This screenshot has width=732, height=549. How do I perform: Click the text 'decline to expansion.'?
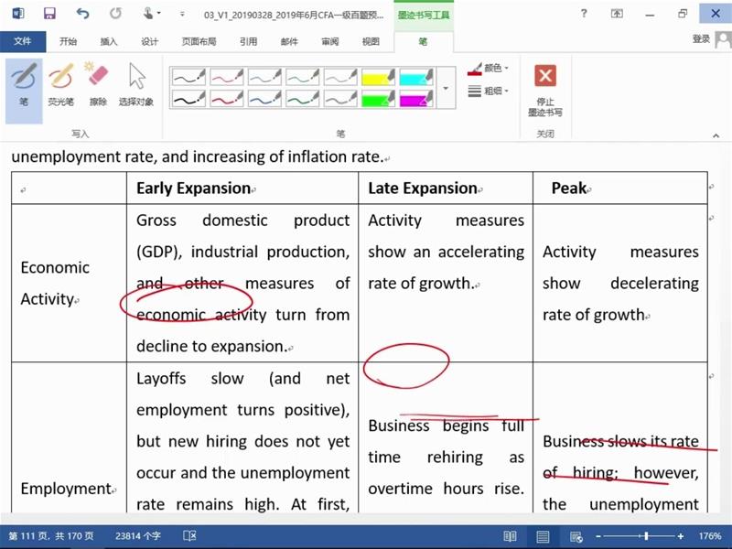click(212, 347)
